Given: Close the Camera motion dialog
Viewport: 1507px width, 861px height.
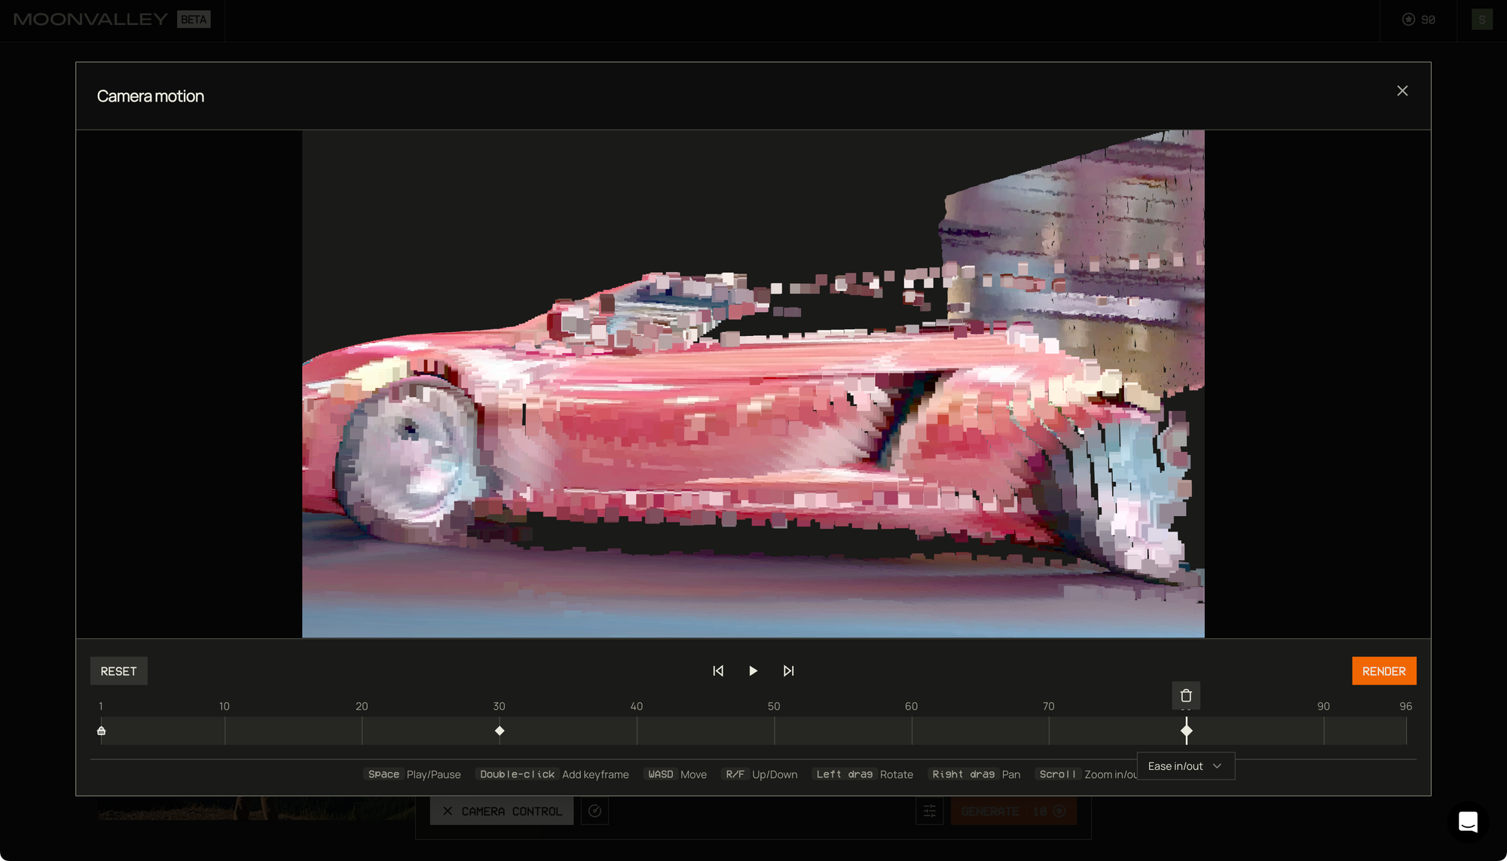Looking at the screenshot, I should pos(1402,90).
